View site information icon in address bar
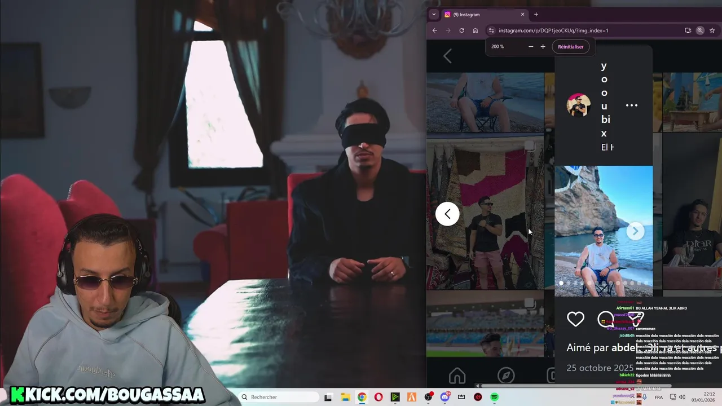The image size is (722, 406). (x=491, y=30)
